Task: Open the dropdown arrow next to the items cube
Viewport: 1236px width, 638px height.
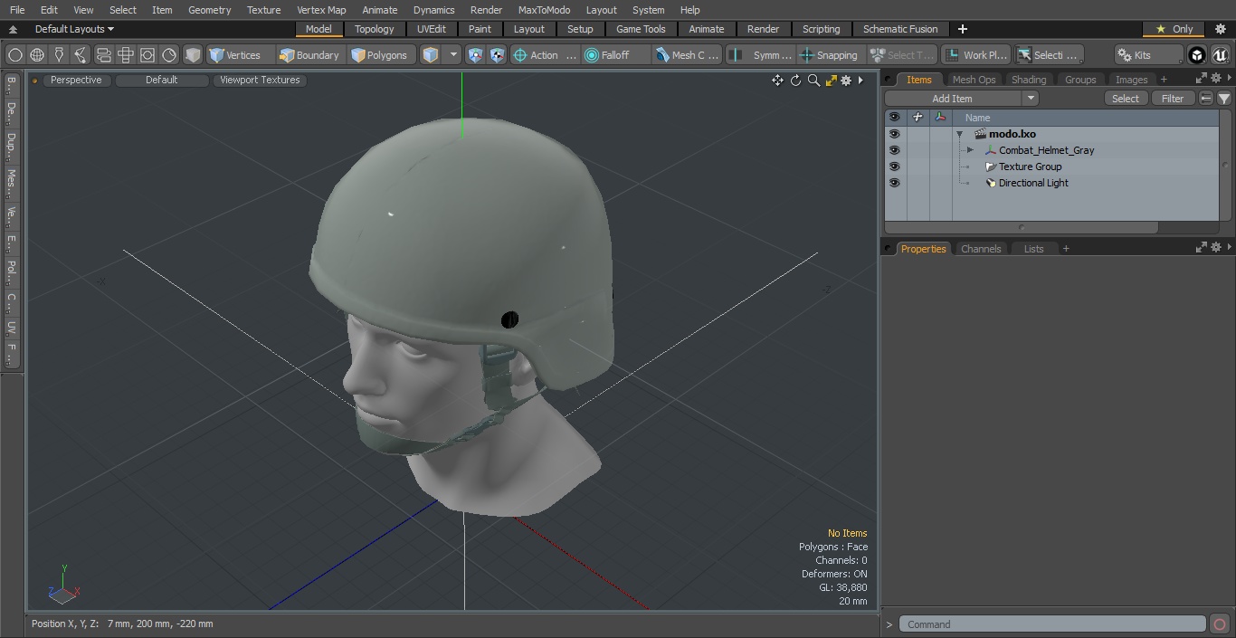Action: [x=454, y=55]
